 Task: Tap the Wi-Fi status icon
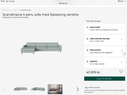[x=119, y=1]
